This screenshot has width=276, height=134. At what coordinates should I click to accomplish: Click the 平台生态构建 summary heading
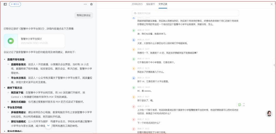point(15,107)
